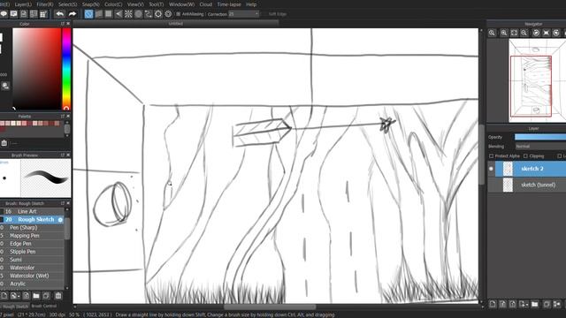The width and height of the screenshot is (566, 318).
Task: Select the curve snap icon
Action: (x=148, y=14)
